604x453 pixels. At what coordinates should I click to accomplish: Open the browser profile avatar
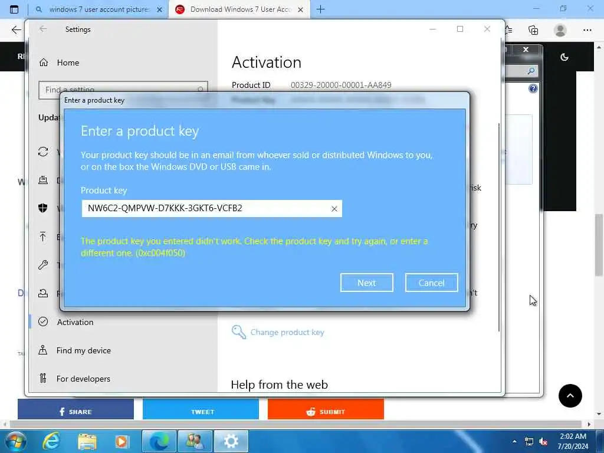click(560, 30)
